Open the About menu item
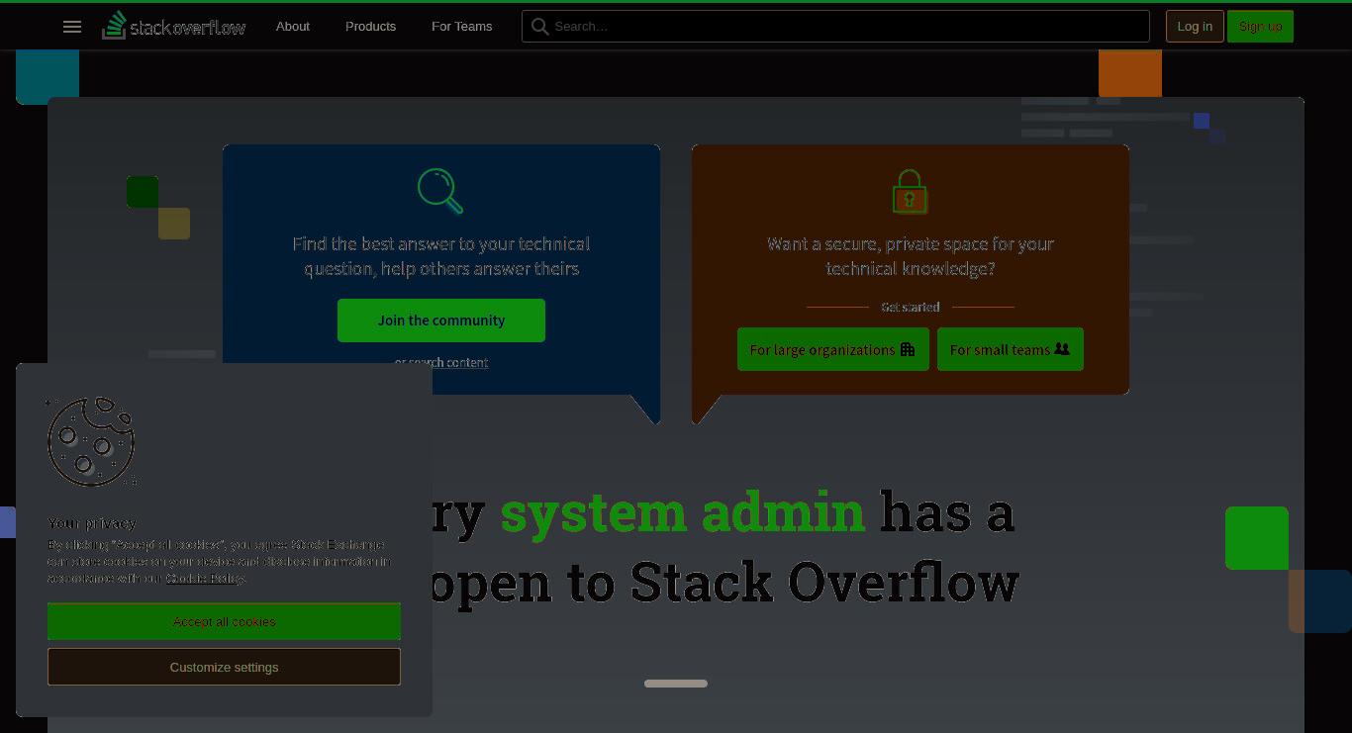This screenshot has width=1352, height=733. pos(293,27)
